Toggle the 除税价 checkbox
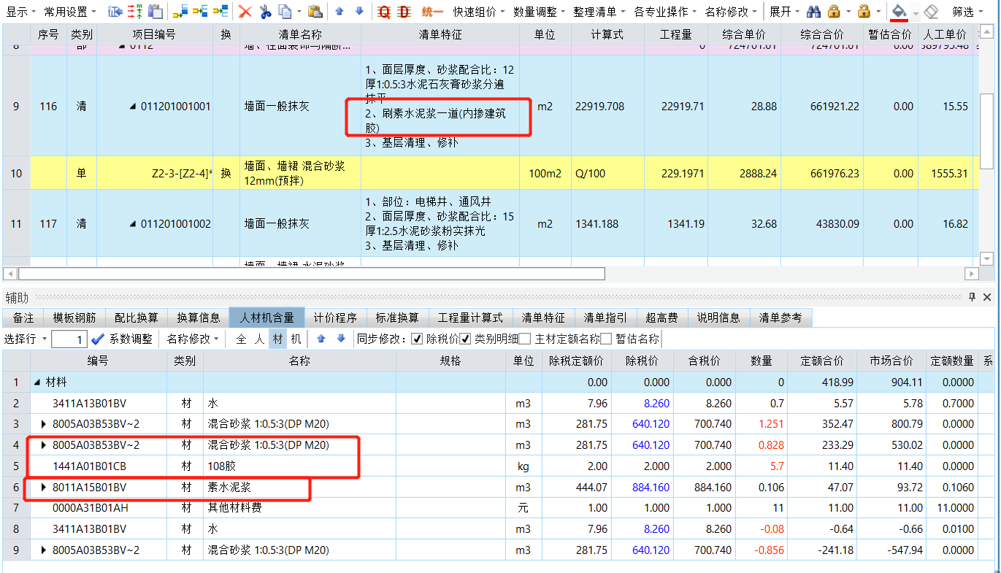This screenshot has height=573, width=1001. 417,339
